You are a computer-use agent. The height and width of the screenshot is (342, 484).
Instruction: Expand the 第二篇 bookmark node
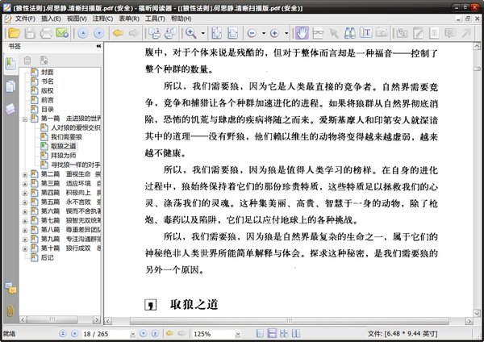pyautogui.click(x=25, y=175)
